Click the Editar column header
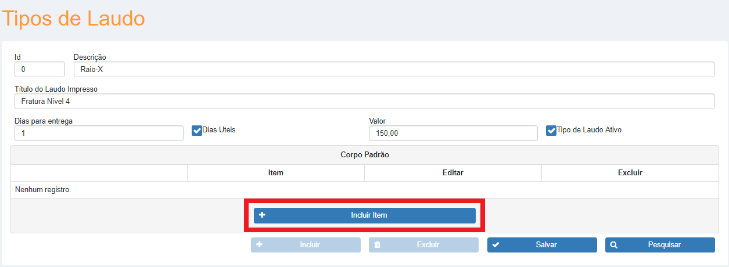The height and width of the screenshot is (267, 729). point(453,173)
